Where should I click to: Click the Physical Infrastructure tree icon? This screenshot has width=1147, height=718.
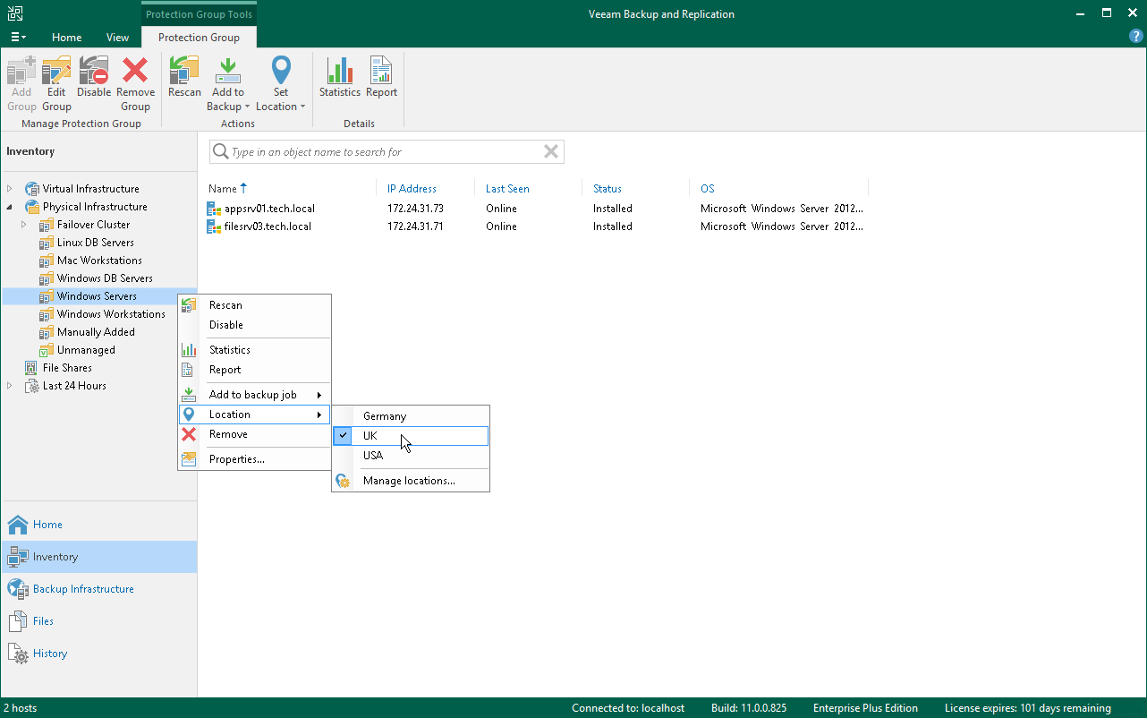(32, 207)
